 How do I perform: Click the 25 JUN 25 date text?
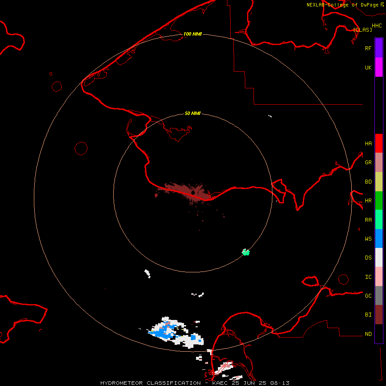click(x=249, y=383)
